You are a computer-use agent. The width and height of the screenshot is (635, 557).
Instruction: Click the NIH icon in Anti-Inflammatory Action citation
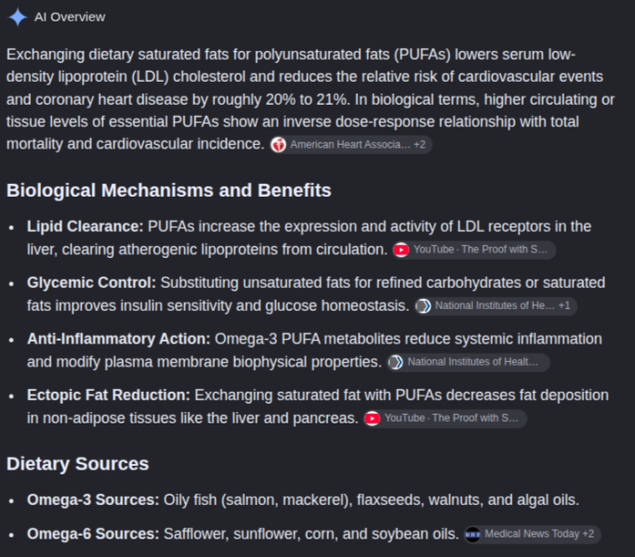click(x=396, y=362)
